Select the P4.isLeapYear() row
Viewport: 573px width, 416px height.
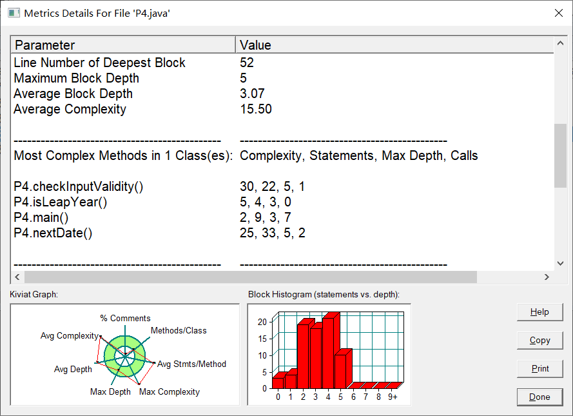tap(282, 202)
